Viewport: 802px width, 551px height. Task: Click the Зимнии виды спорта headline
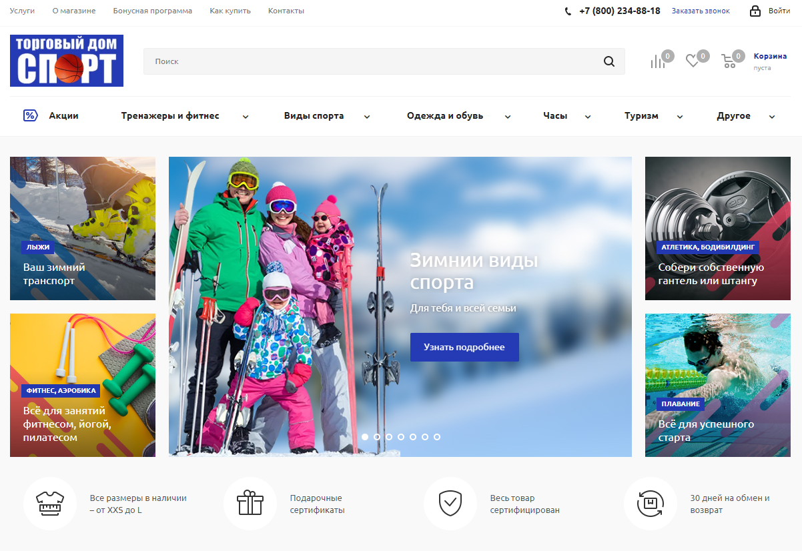(x=474, y=271)
